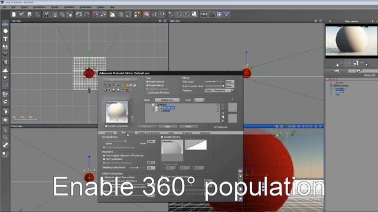Switch to the Presence tab
This screenshot has height=212, width=378.
[x=187, y=133]
